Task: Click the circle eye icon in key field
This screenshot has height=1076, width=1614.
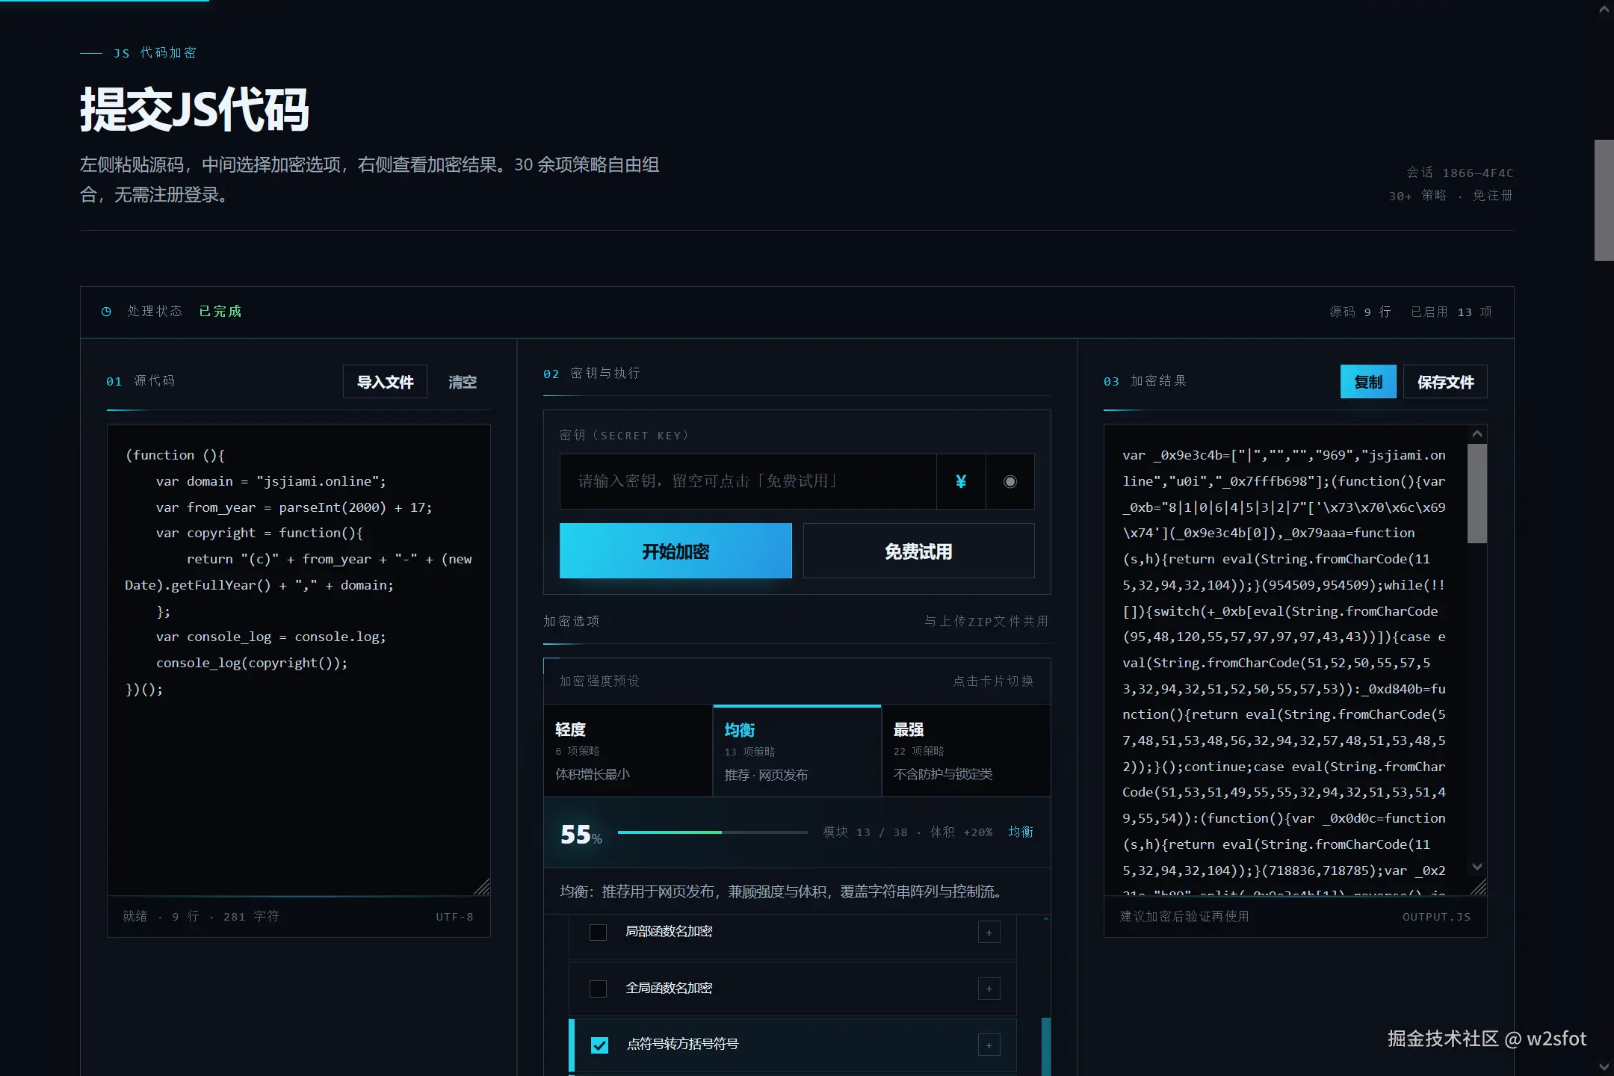Action: coord(1010,481)
